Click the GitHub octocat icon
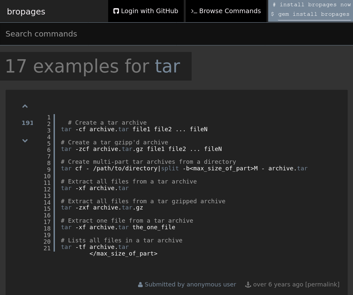353x295 pixels. coord(116,11)
